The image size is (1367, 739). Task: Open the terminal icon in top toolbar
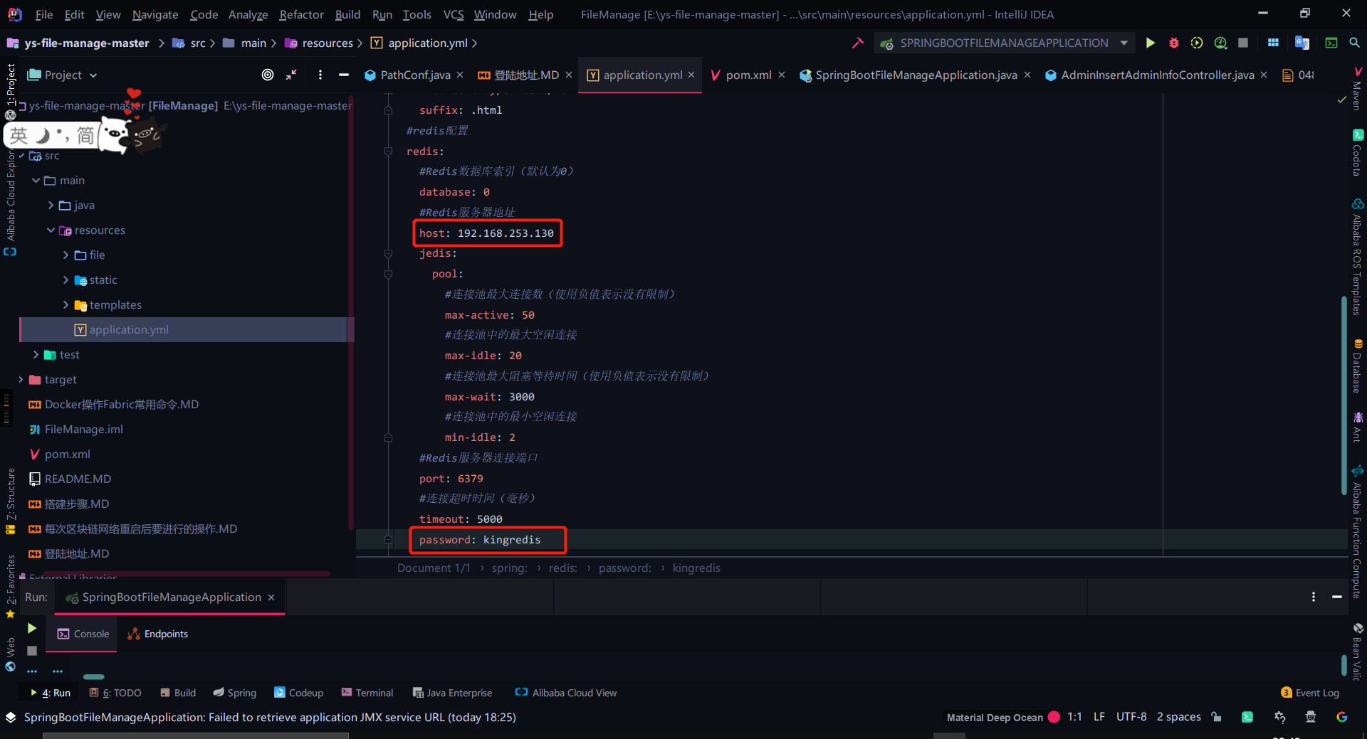1331,43
